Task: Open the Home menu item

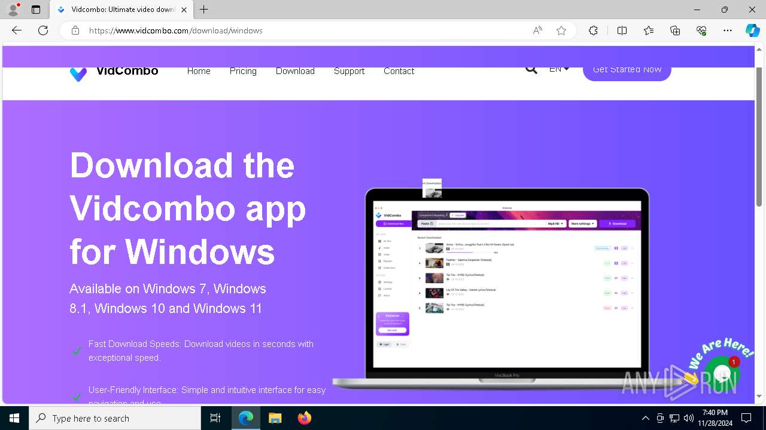Action: click(x=199, y=71)
